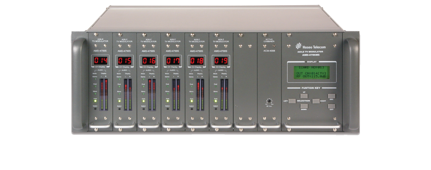Click the RF Out knob on Active Combiner

[269, 101]
